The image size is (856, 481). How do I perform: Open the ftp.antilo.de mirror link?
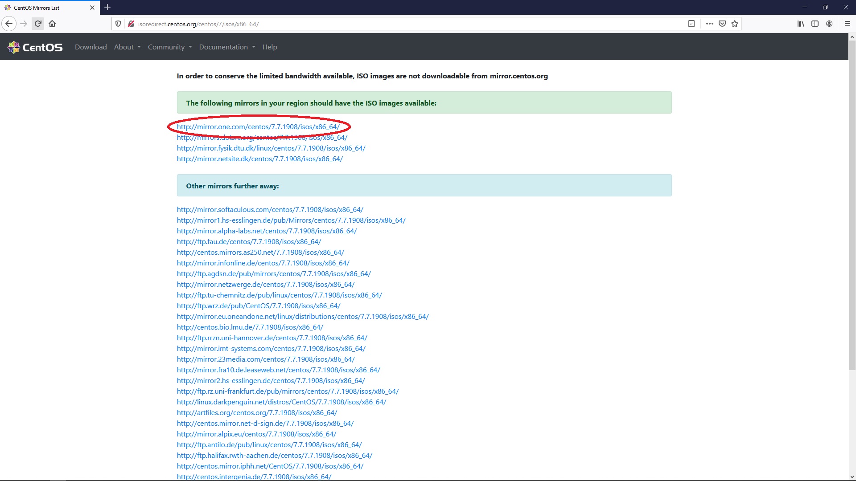269,445
